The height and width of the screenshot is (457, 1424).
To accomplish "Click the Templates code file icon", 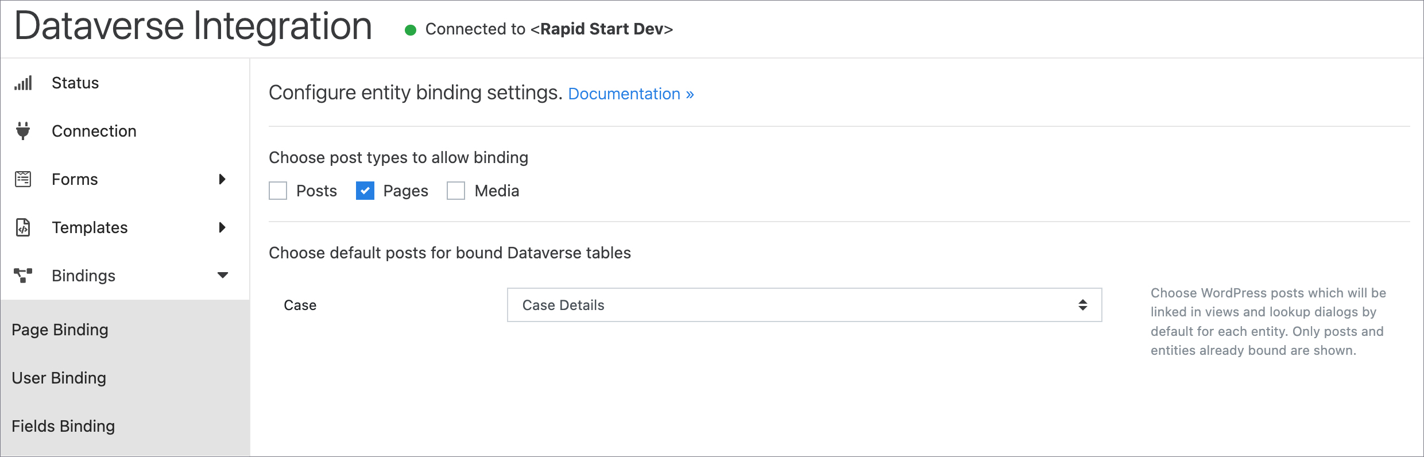I will (23, 227).
